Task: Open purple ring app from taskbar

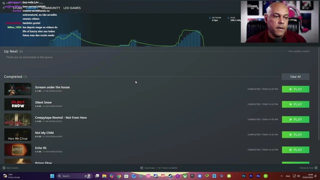Action: [177, 176]
